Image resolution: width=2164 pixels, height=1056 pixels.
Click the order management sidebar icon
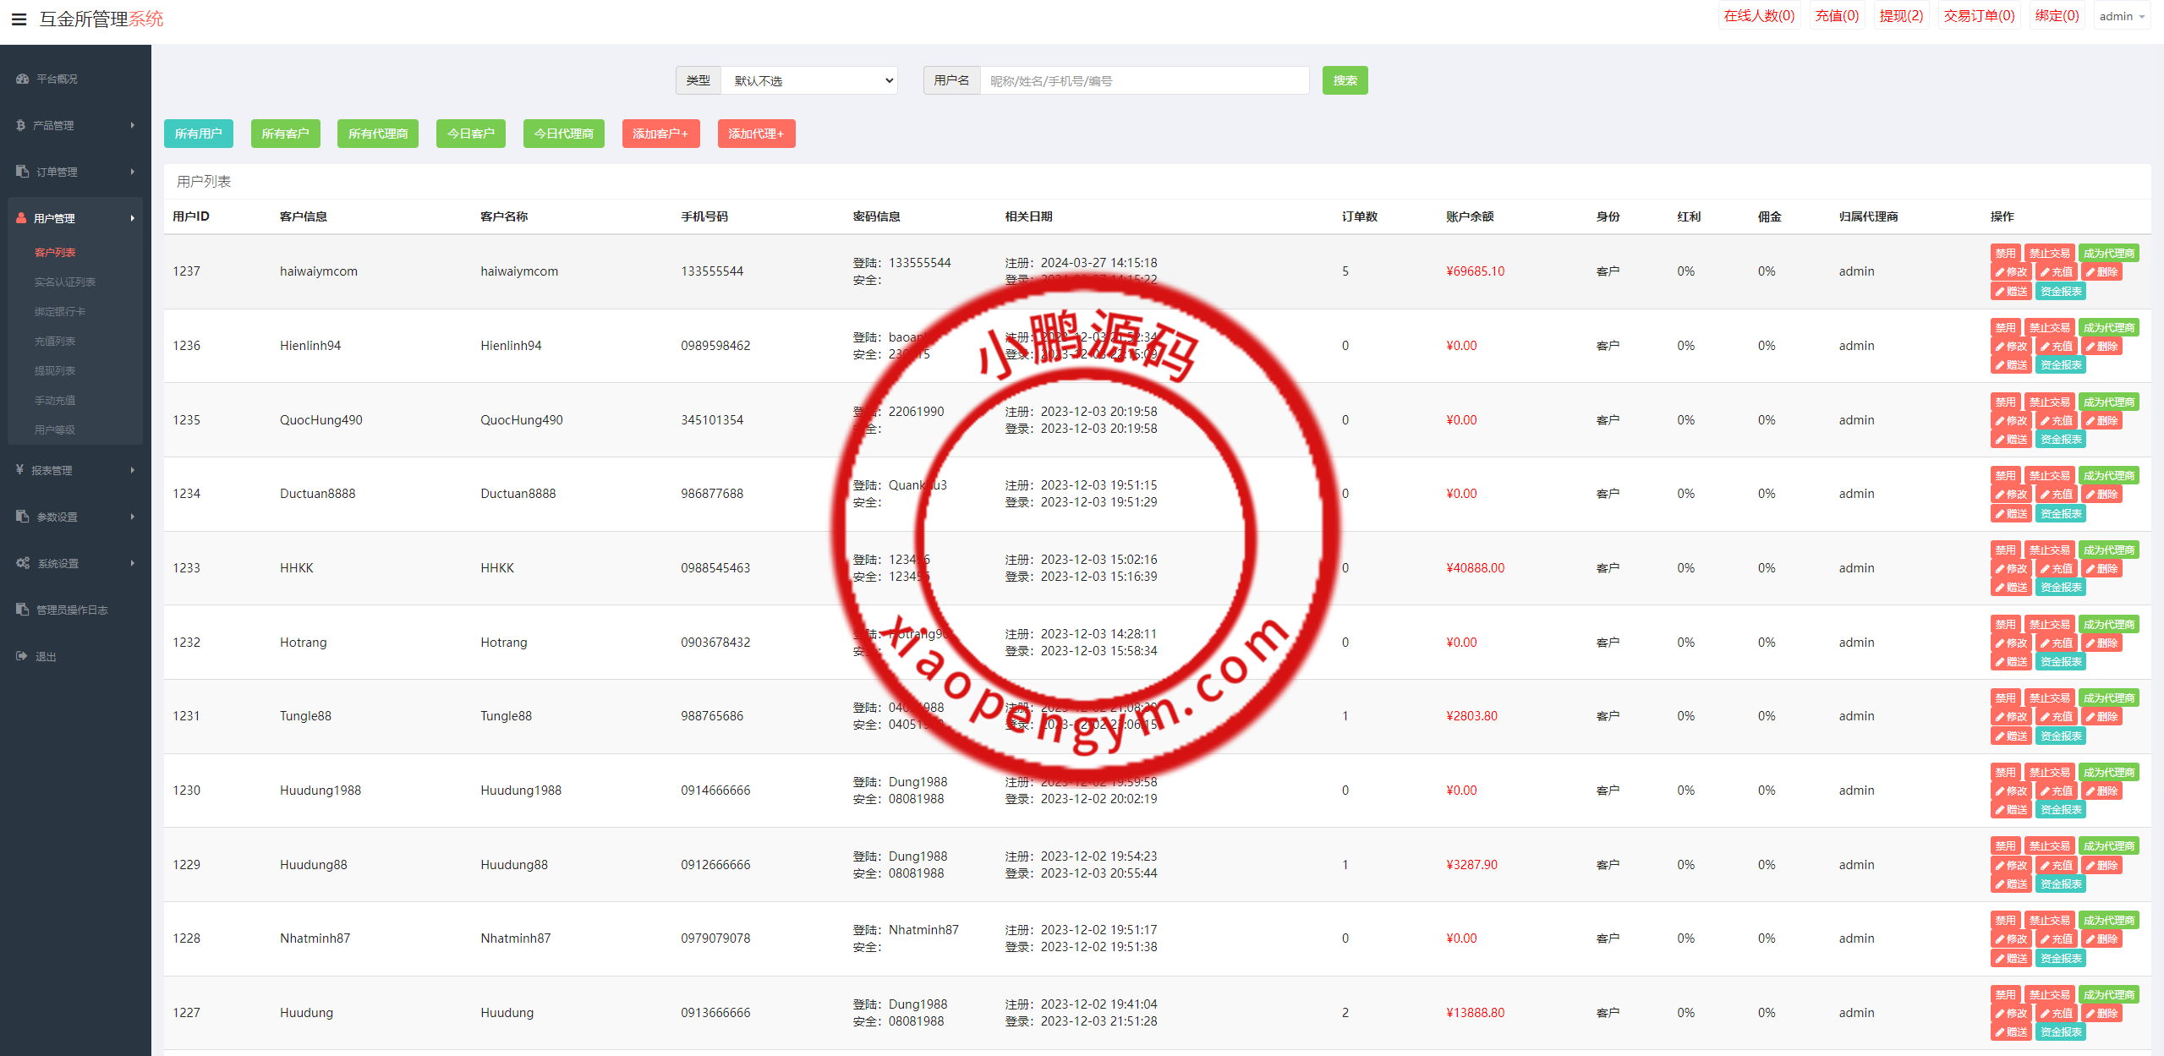point(22,172)
